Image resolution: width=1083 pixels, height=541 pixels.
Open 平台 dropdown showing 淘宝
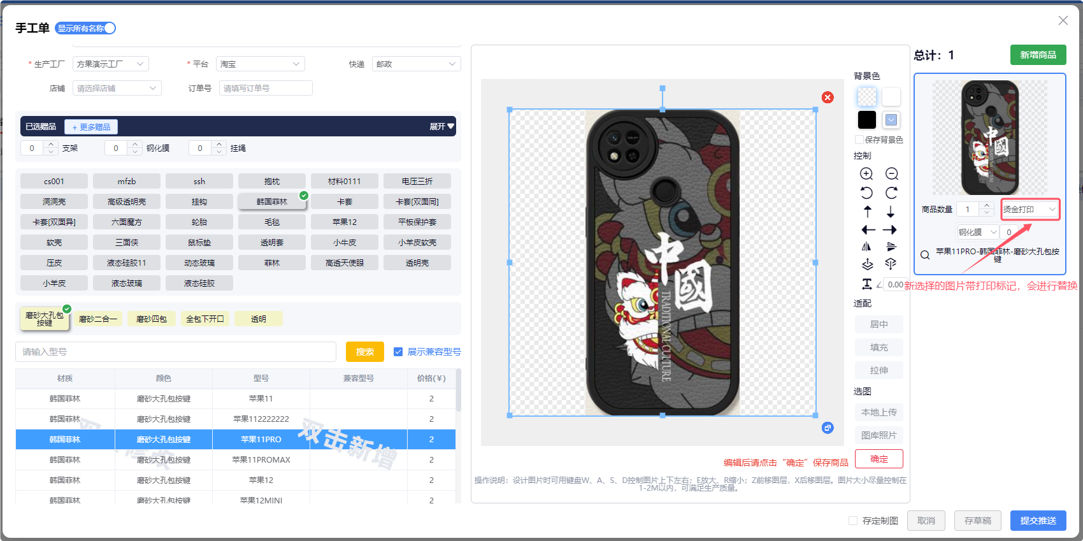[x=260, y=64]
